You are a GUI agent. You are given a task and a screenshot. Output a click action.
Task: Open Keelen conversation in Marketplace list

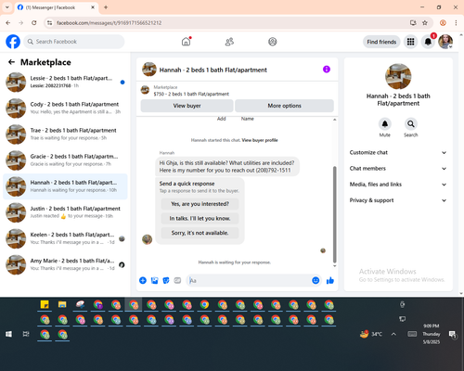pyautogui.click(x=65, y=238)
